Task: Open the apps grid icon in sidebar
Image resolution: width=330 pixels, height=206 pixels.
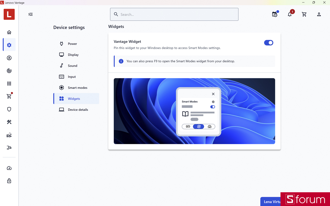Action: tap(9, 83)
